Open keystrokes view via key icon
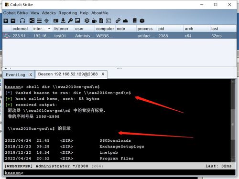Image resolution: width=239 pixels, height=179 pixels. point(70,21)
